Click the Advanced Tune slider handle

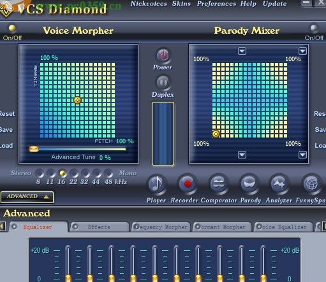pyautogui.click(x=34, y=149)
